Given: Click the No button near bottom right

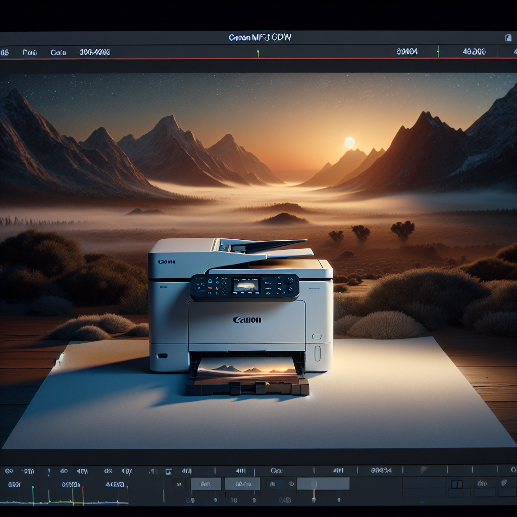Looking at the screenshot, I should point(482,484).
